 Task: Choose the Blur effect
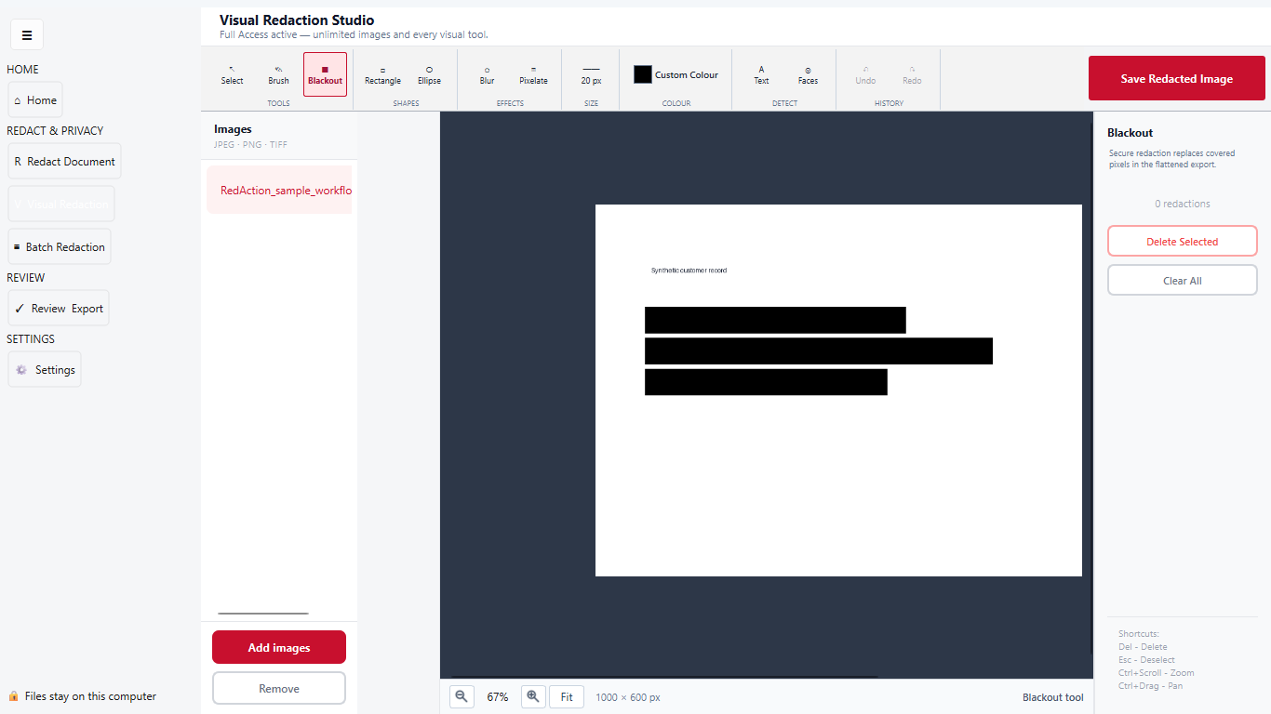(487, 74)
